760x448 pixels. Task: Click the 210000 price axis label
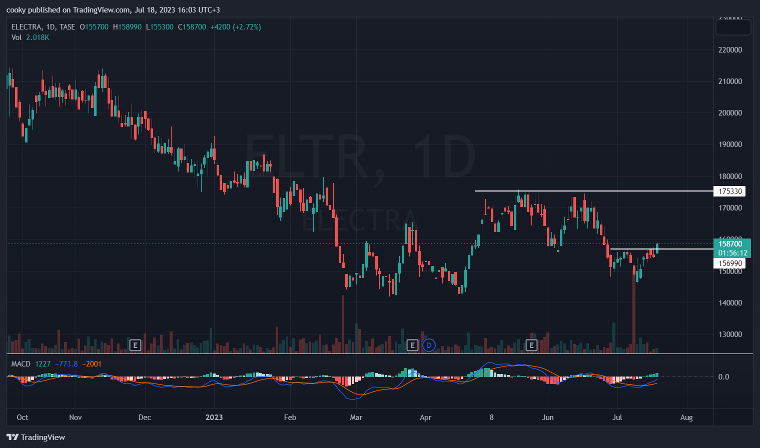tap(730, 81)
